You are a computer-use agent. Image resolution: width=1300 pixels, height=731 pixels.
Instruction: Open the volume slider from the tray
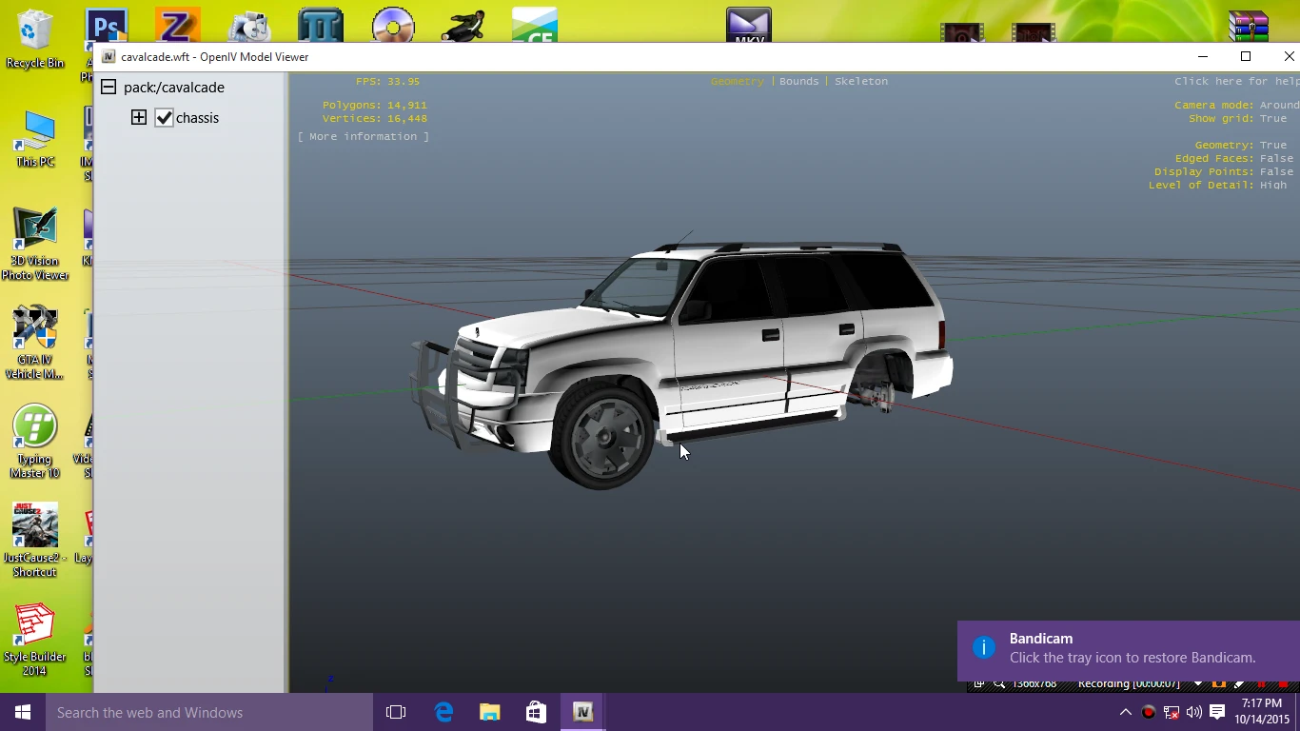(1193, 711)
